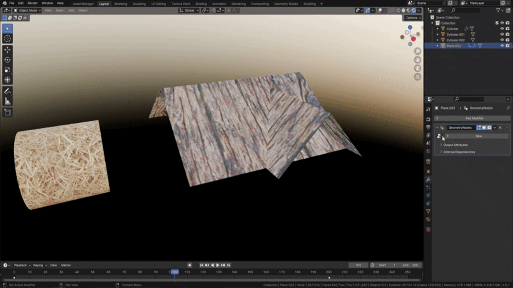Open the View Layer properties tab

coord(428,135)
